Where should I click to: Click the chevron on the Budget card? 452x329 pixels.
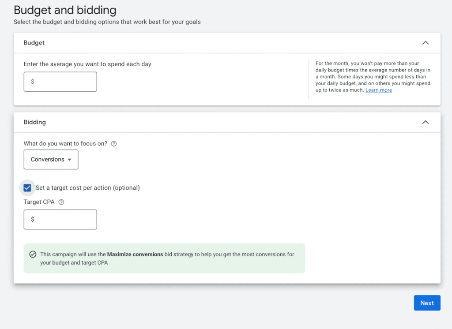point(425,43)
